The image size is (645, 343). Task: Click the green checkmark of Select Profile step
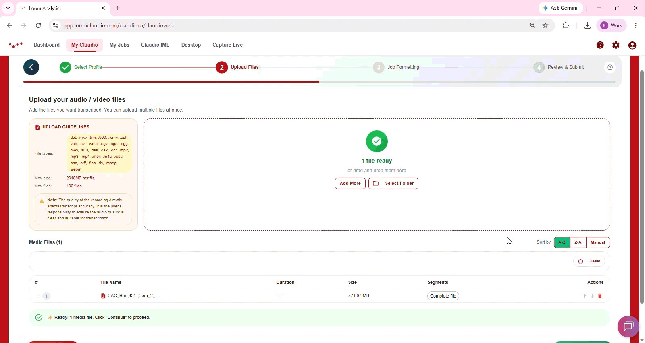pos(65,67)
